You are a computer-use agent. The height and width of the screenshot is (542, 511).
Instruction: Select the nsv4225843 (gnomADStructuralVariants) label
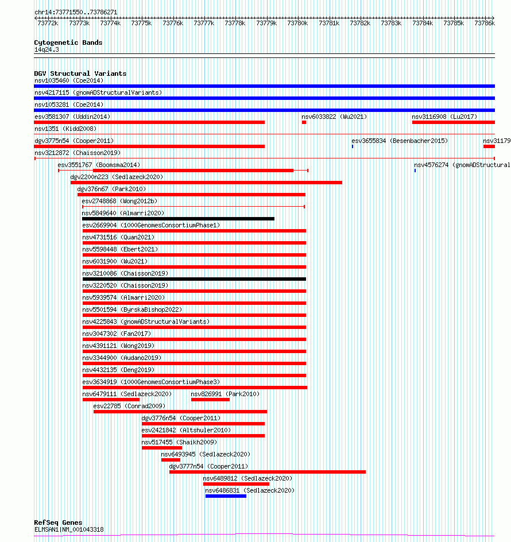click(x=146, y=322)
